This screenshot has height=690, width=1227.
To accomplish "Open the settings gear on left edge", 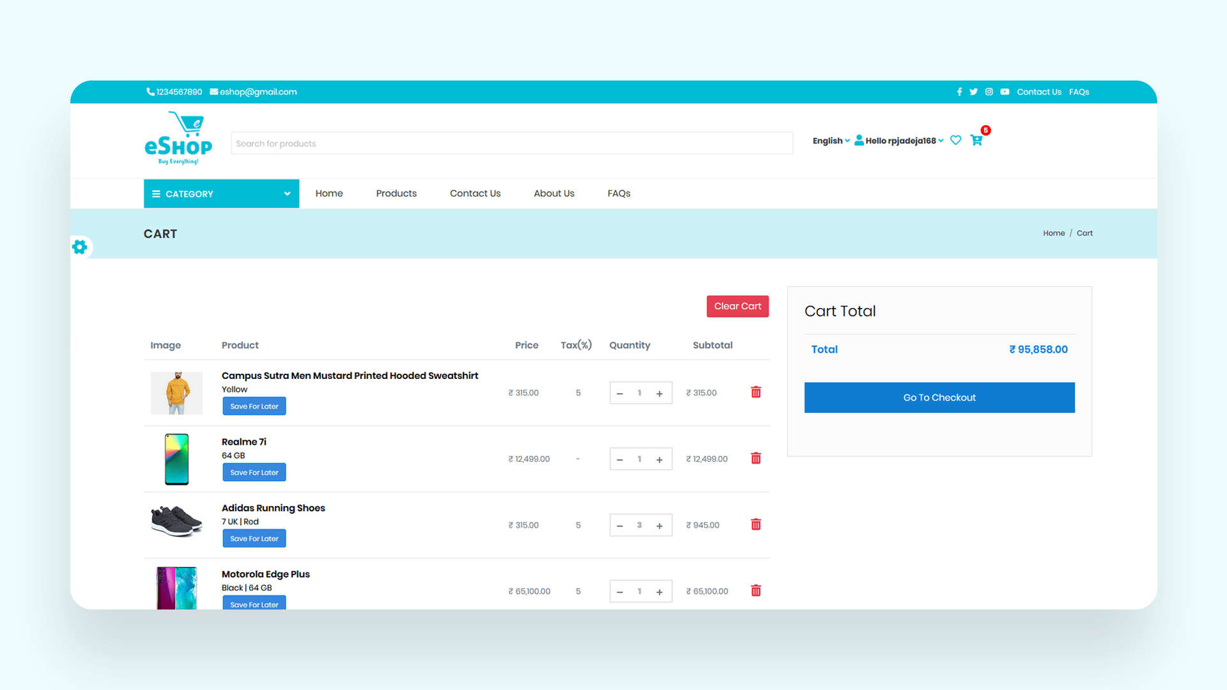I will coord(80,247).
